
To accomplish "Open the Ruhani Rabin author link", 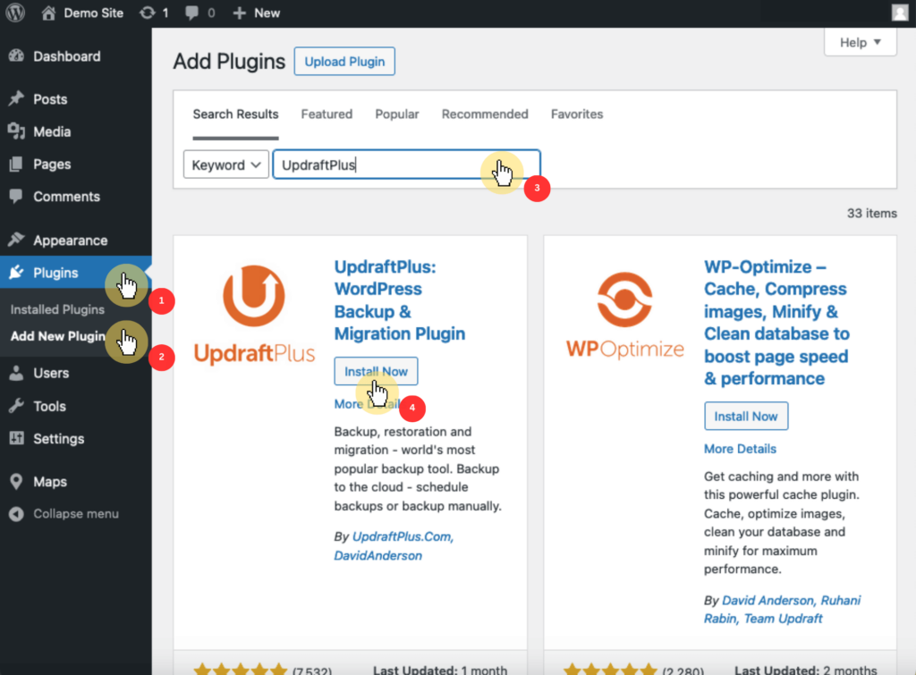I will click(782, 610).
